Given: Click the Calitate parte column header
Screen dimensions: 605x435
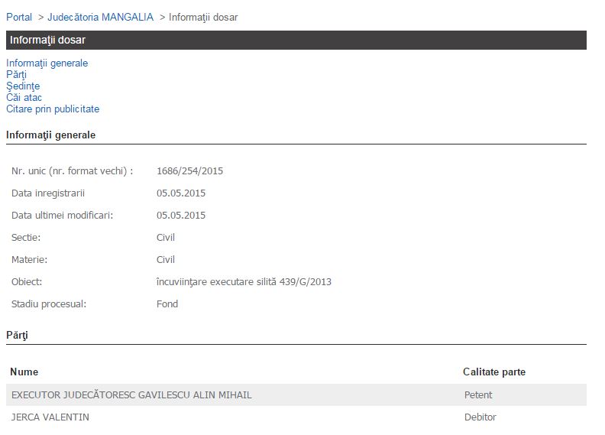Looking at the screenshot, I should point(493,372).
